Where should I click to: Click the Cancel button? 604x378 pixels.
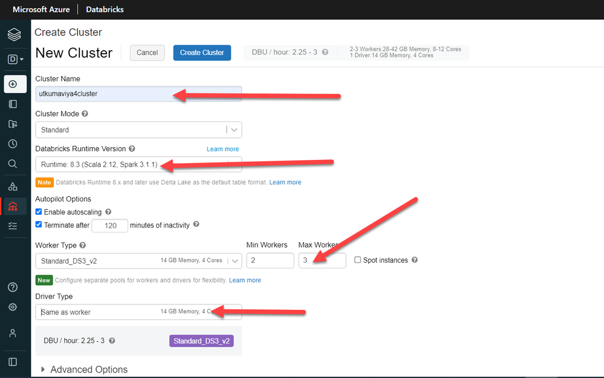pos(147,53)
